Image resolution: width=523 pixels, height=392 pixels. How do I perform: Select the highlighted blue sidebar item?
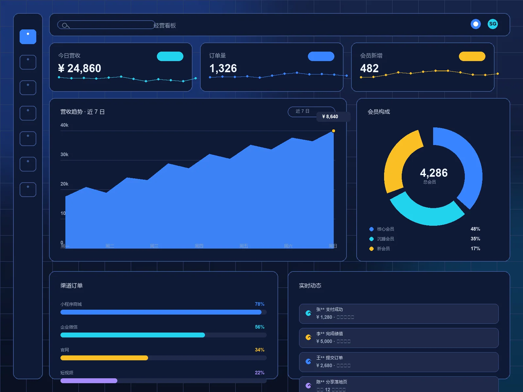(x=28, y=37)
